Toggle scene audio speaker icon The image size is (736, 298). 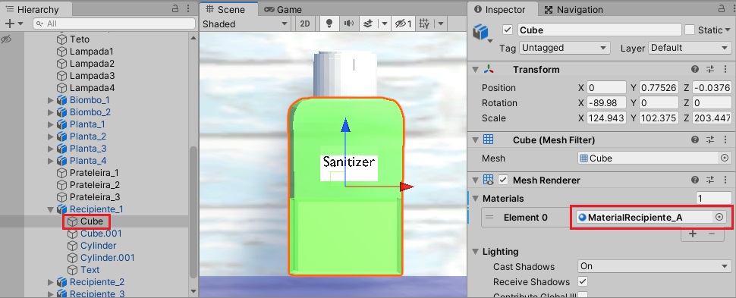coord(349,24)
